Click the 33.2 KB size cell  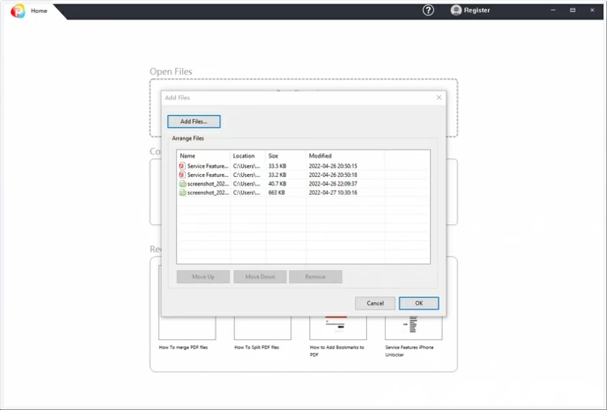277,175
